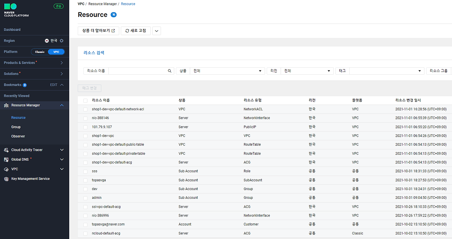Tick the ncloud-default-acg row checkbox
Viewport: 452px width, 239px height.
(x=85, y=234)
